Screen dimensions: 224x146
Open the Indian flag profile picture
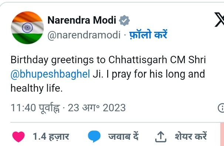27,28
